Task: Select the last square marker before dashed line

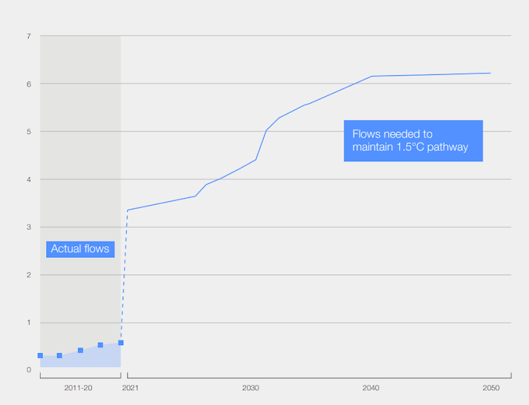Action: (x=121, y=343)
